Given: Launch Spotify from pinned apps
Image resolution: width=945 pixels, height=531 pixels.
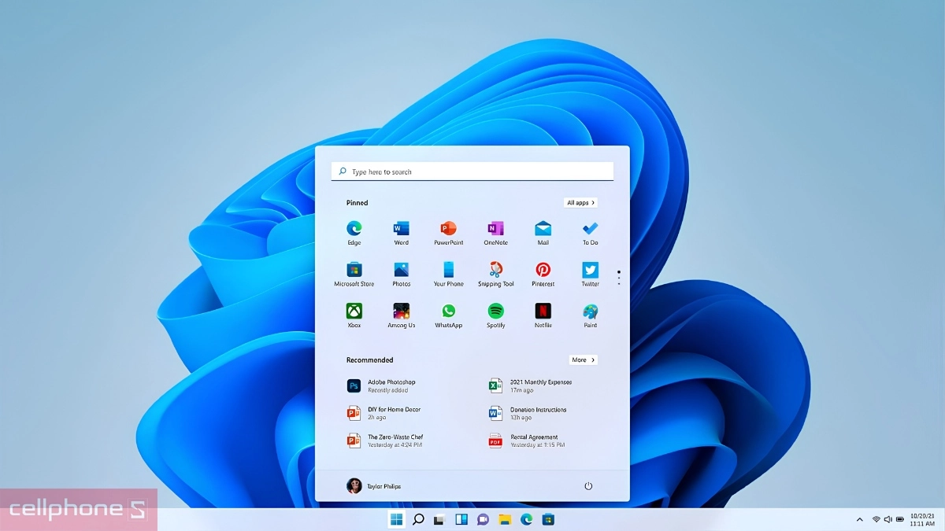Looking at the screenshot, I should [x=496, y=315].
